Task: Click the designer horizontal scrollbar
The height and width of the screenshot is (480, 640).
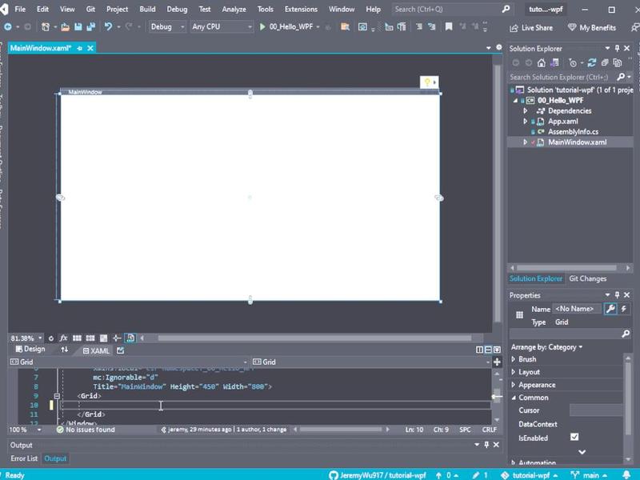Action: point(314,338)
